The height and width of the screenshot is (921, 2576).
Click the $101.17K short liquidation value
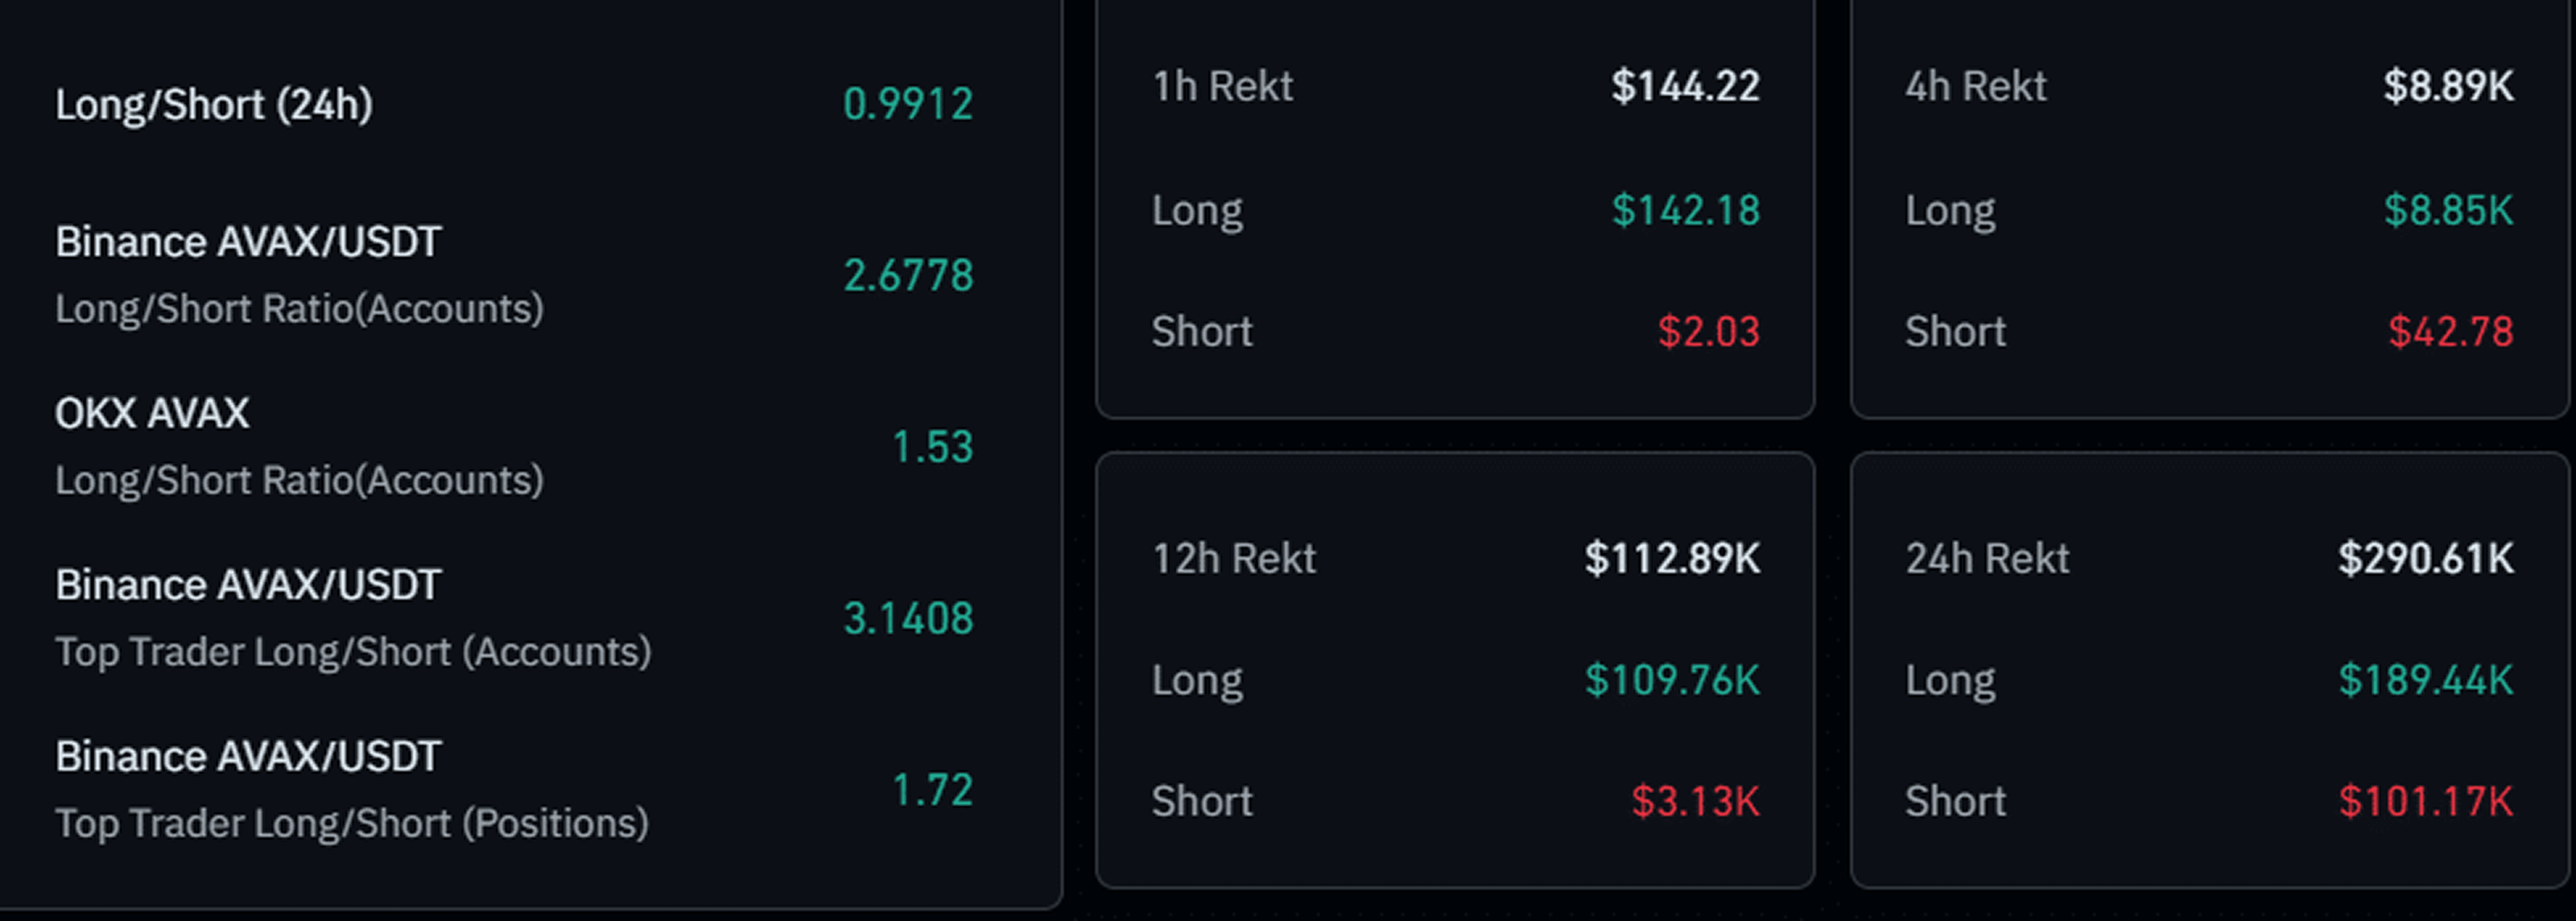(2425, 801)
